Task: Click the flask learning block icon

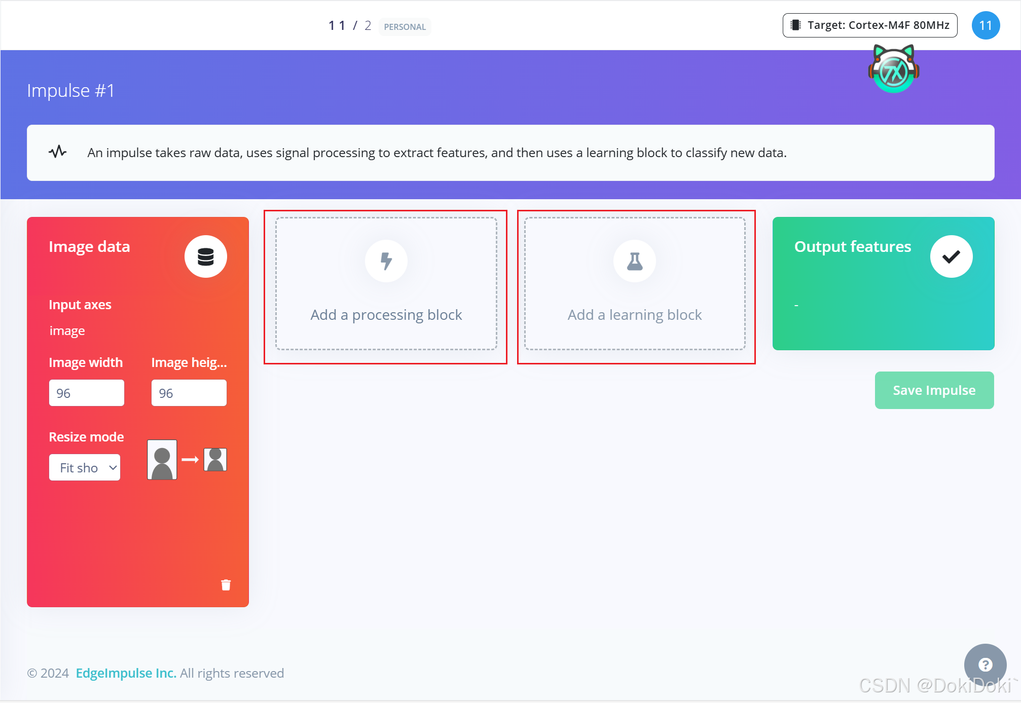Action: coord(634,261)
